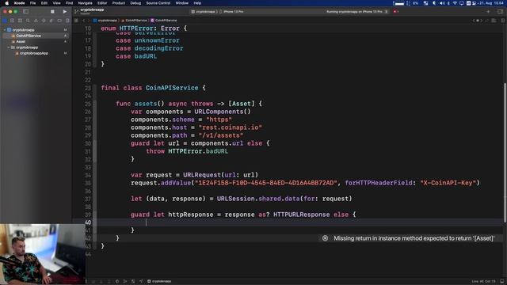Open the Editor menu
Viewport: 507px width, 285px height.
102,3
